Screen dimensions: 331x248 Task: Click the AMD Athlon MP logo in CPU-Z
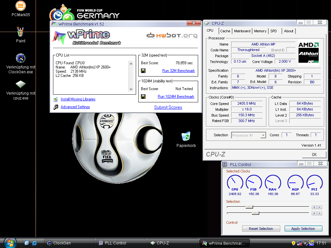308,53
